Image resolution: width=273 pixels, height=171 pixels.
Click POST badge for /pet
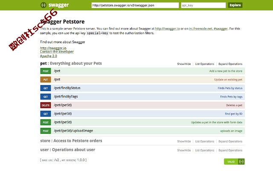pyautogui.click(x=46, y=71)
